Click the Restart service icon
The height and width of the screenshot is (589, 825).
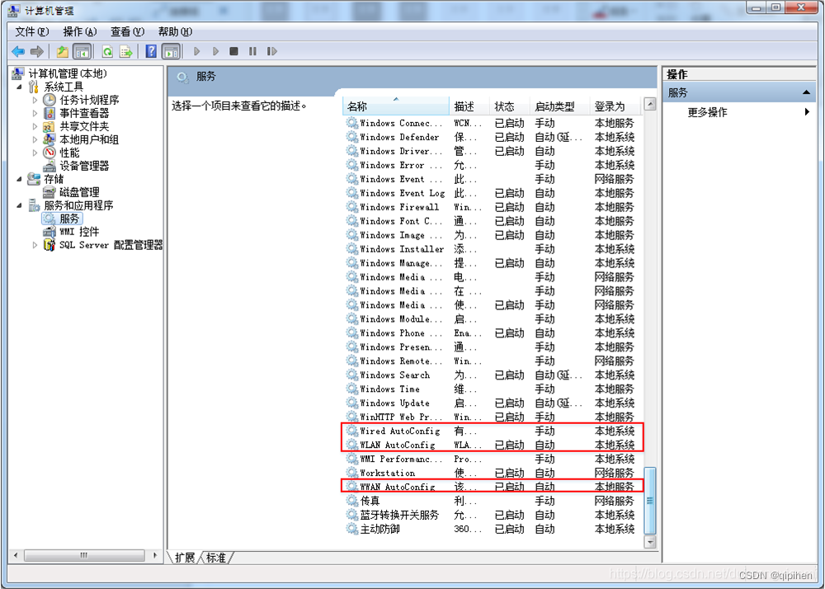[271, 51]
